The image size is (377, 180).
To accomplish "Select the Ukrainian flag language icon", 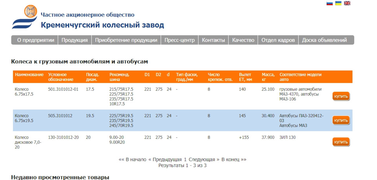I will pyautogui.click(x=338, y=3).
